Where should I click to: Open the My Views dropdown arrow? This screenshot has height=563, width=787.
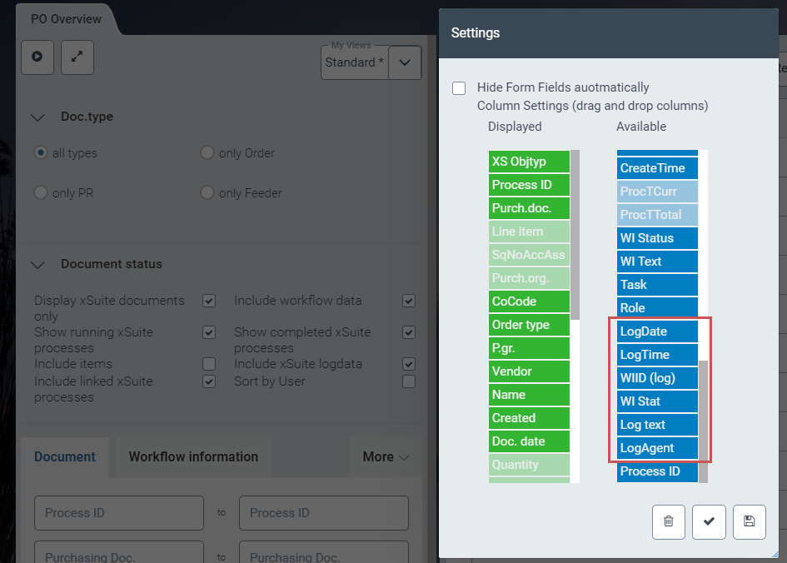[x=405, y=62]
